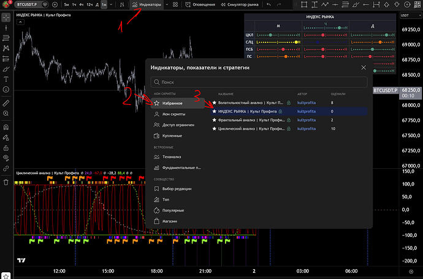Unfavorite the Циклический анализ script star

pyautogui.click(x=214, y=128)
